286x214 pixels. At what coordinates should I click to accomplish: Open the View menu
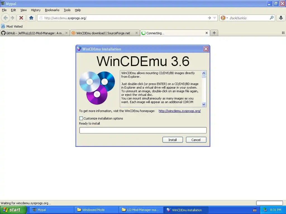(x=23, y=10)
